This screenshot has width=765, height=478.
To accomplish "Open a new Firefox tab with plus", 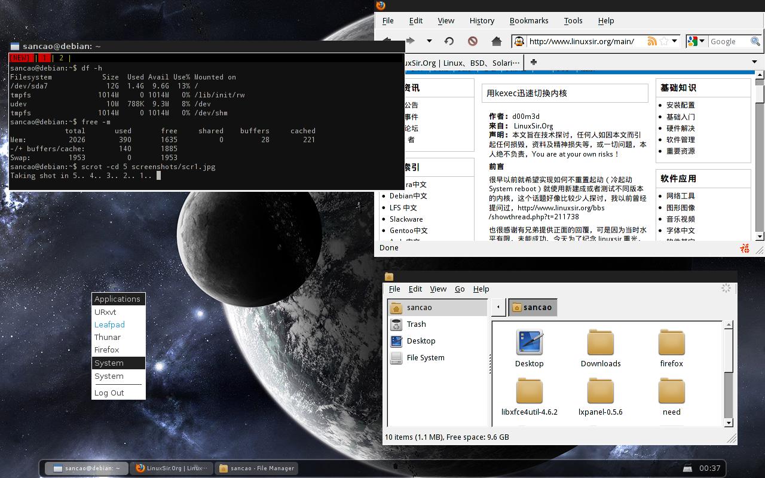I will 534,62.
